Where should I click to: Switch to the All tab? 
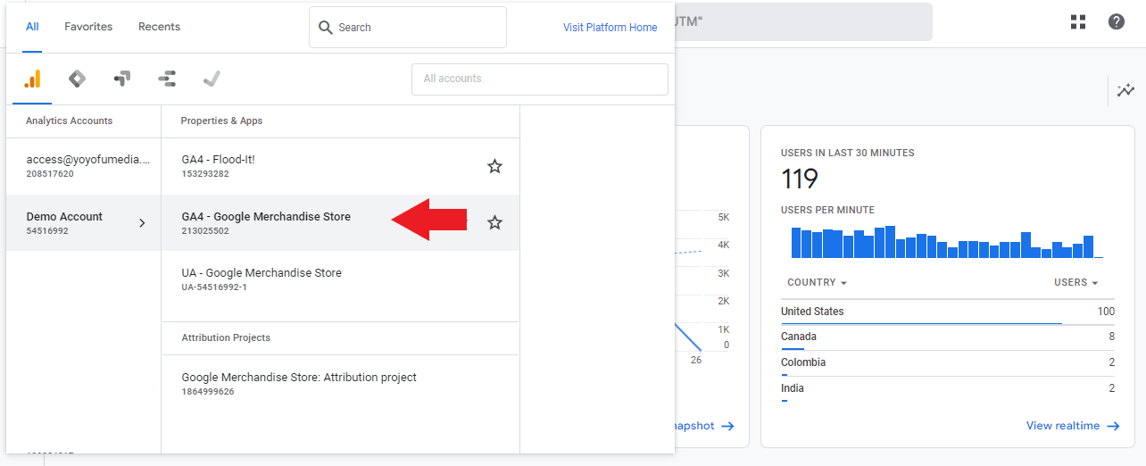32,27
